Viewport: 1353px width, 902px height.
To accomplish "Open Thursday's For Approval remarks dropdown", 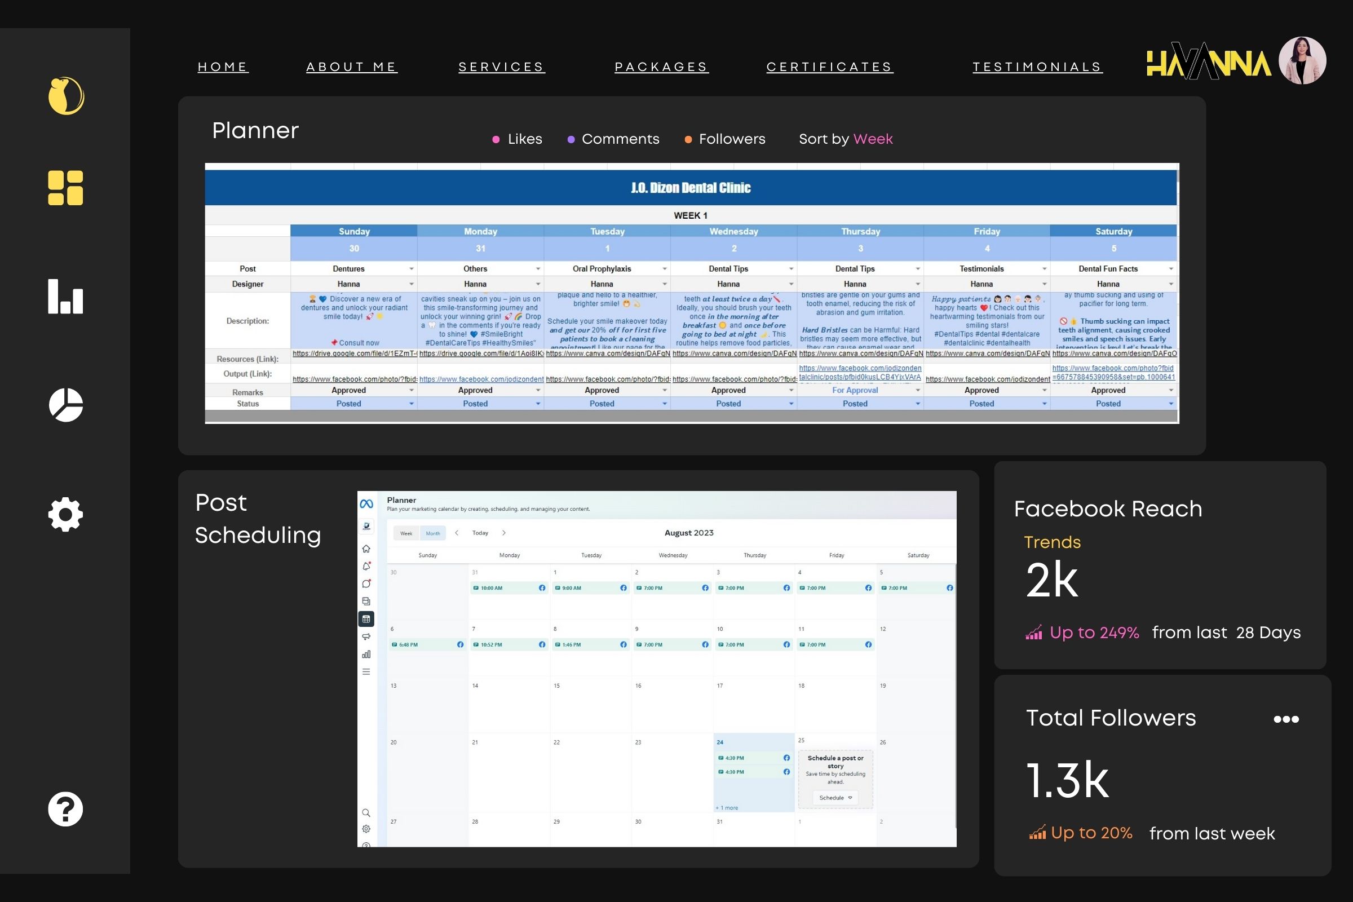I will [918, 390].
